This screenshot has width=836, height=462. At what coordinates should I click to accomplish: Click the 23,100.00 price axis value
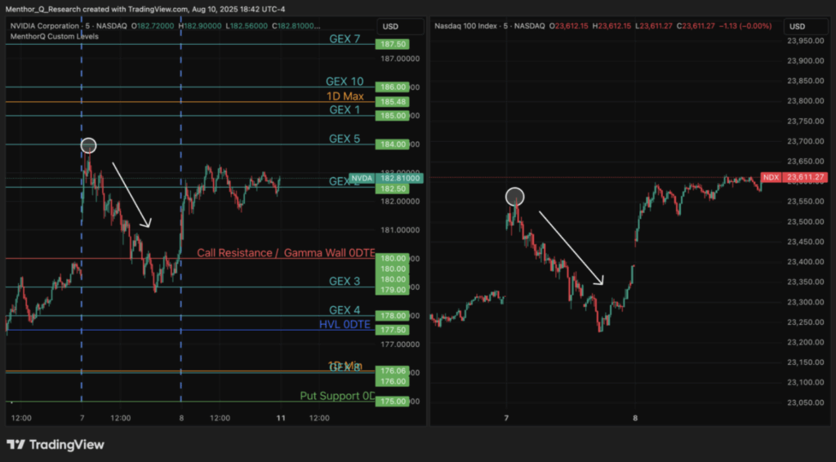[x=806, y=383]
